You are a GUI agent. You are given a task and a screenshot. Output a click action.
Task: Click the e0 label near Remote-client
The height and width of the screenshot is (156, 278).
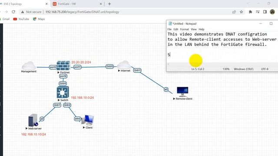pos(166,90)
